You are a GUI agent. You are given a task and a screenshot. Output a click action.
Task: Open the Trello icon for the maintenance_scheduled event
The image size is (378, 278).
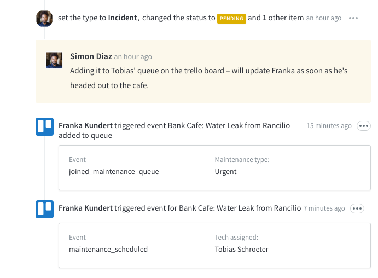(x=45, y=209)
